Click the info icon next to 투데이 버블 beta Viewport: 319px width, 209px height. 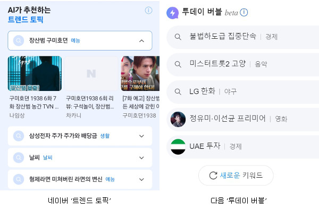point(244,12)
